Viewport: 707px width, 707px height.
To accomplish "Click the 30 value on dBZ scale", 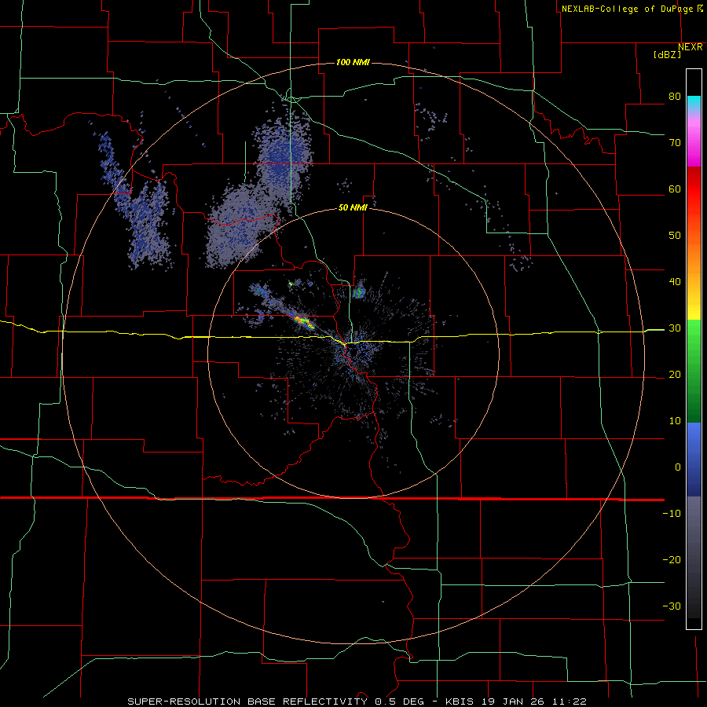I will [x=675, y=328].
